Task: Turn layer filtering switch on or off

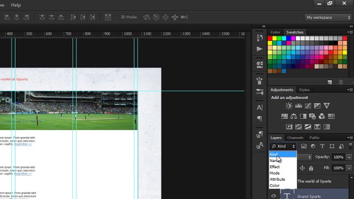Action: coord(351,146)
